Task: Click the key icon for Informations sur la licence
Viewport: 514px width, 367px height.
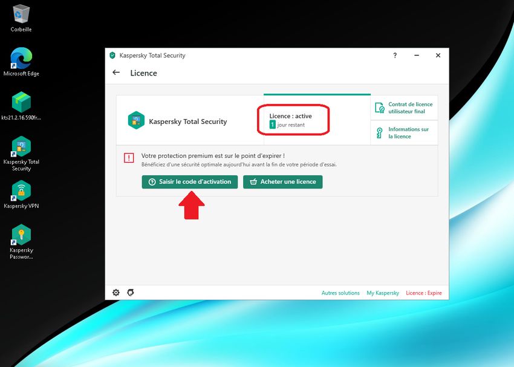Action: pos(379,132)
